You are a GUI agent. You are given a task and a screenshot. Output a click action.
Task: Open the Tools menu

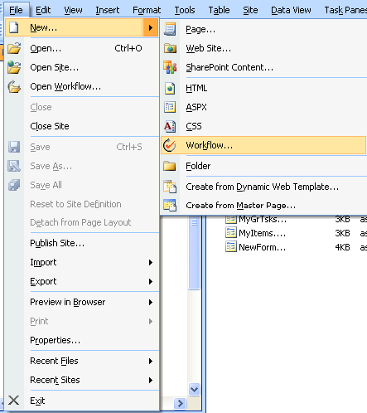[x=185, y=10]
